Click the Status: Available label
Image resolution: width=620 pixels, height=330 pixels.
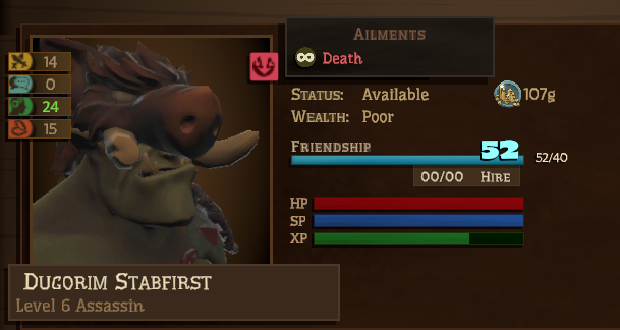(360, 94)
